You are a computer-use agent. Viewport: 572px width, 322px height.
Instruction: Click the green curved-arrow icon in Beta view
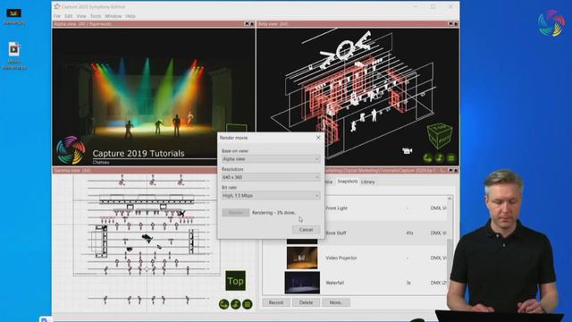pyautogui.click(x=427, y=158)
